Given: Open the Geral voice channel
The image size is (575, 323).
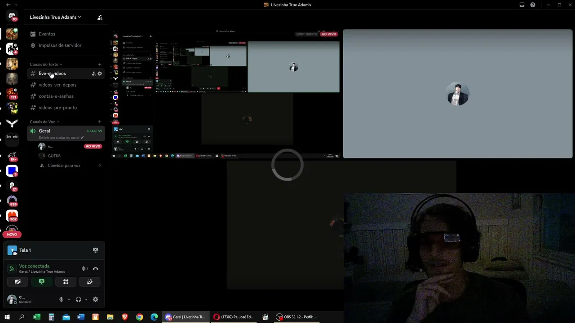Looking at the screenshot, I should 66,133.
